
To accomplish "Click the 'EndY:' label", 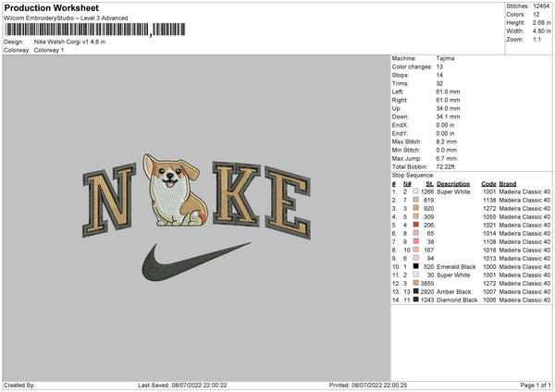I will [400, 133].
